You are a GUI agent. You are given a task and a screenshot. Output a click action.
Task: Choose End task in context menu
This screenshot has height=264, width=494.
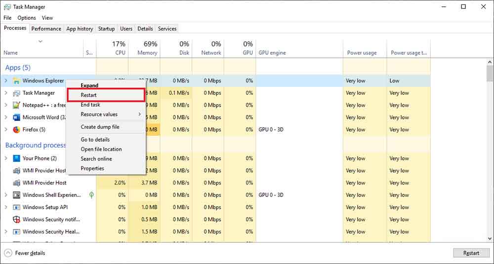[106, 105]
